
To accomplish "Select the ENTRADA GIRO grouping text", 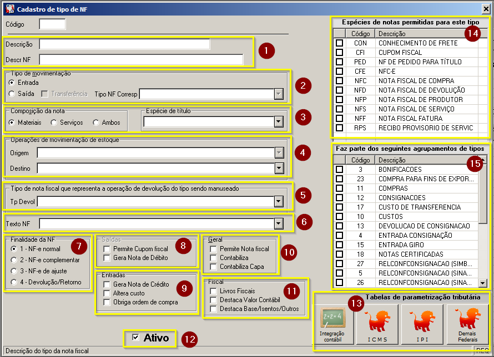I will [x=401, y=245].
